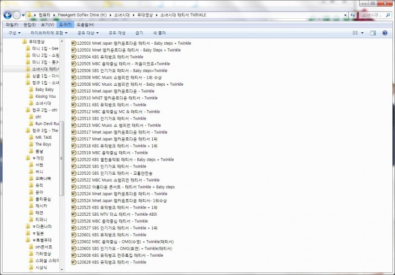Viewport: 395px width, 275px height.
Task: Click the 굽기 toolbar button
Action: [x=139, y=33]
